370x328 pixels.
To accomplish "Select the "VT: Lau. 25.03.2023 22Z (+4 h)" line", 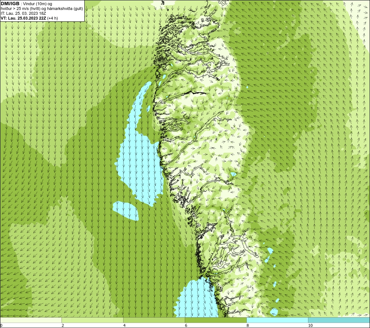I will (29, 18).
